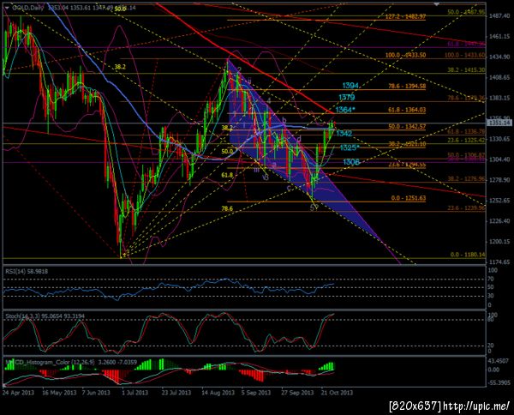The image size is (514, 415).
Task: Select the RSI 30 level scale value
Action: (490, 296)
